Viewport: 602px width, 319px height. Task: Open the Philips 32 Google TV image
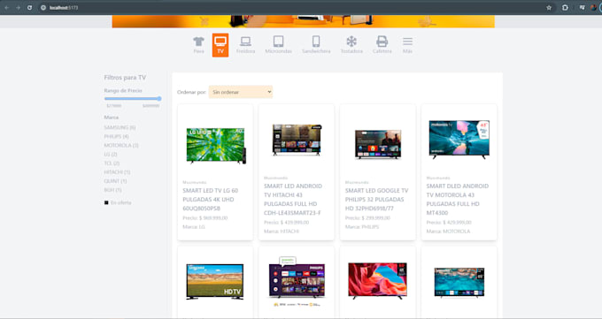pyautogui.click(x=378, y=144)
